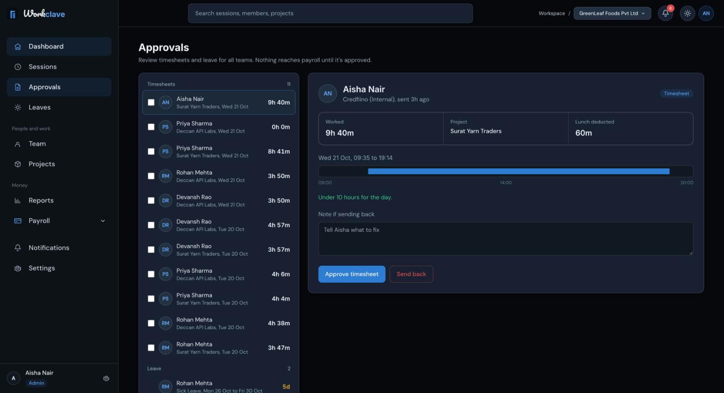724x393 pixels.
Task: Click the Workclave logo icon
Action: click(x=13, y=14)
